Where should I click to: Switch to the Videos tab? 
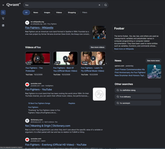pyautogui.click(x=59, y=12)
